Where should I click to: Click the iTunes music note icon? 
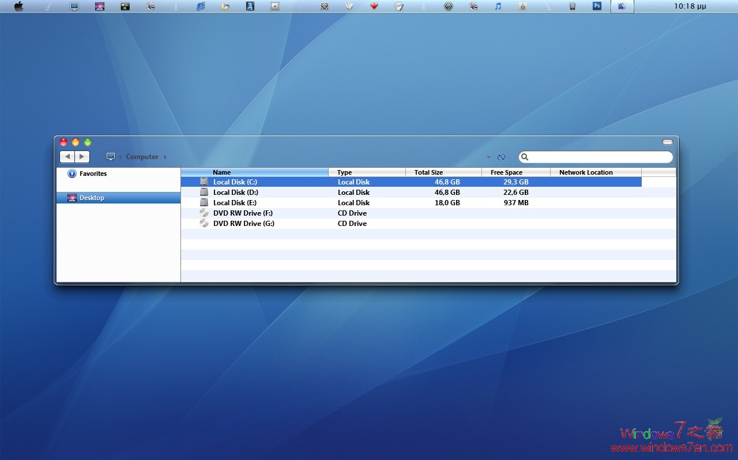(498, 6)
